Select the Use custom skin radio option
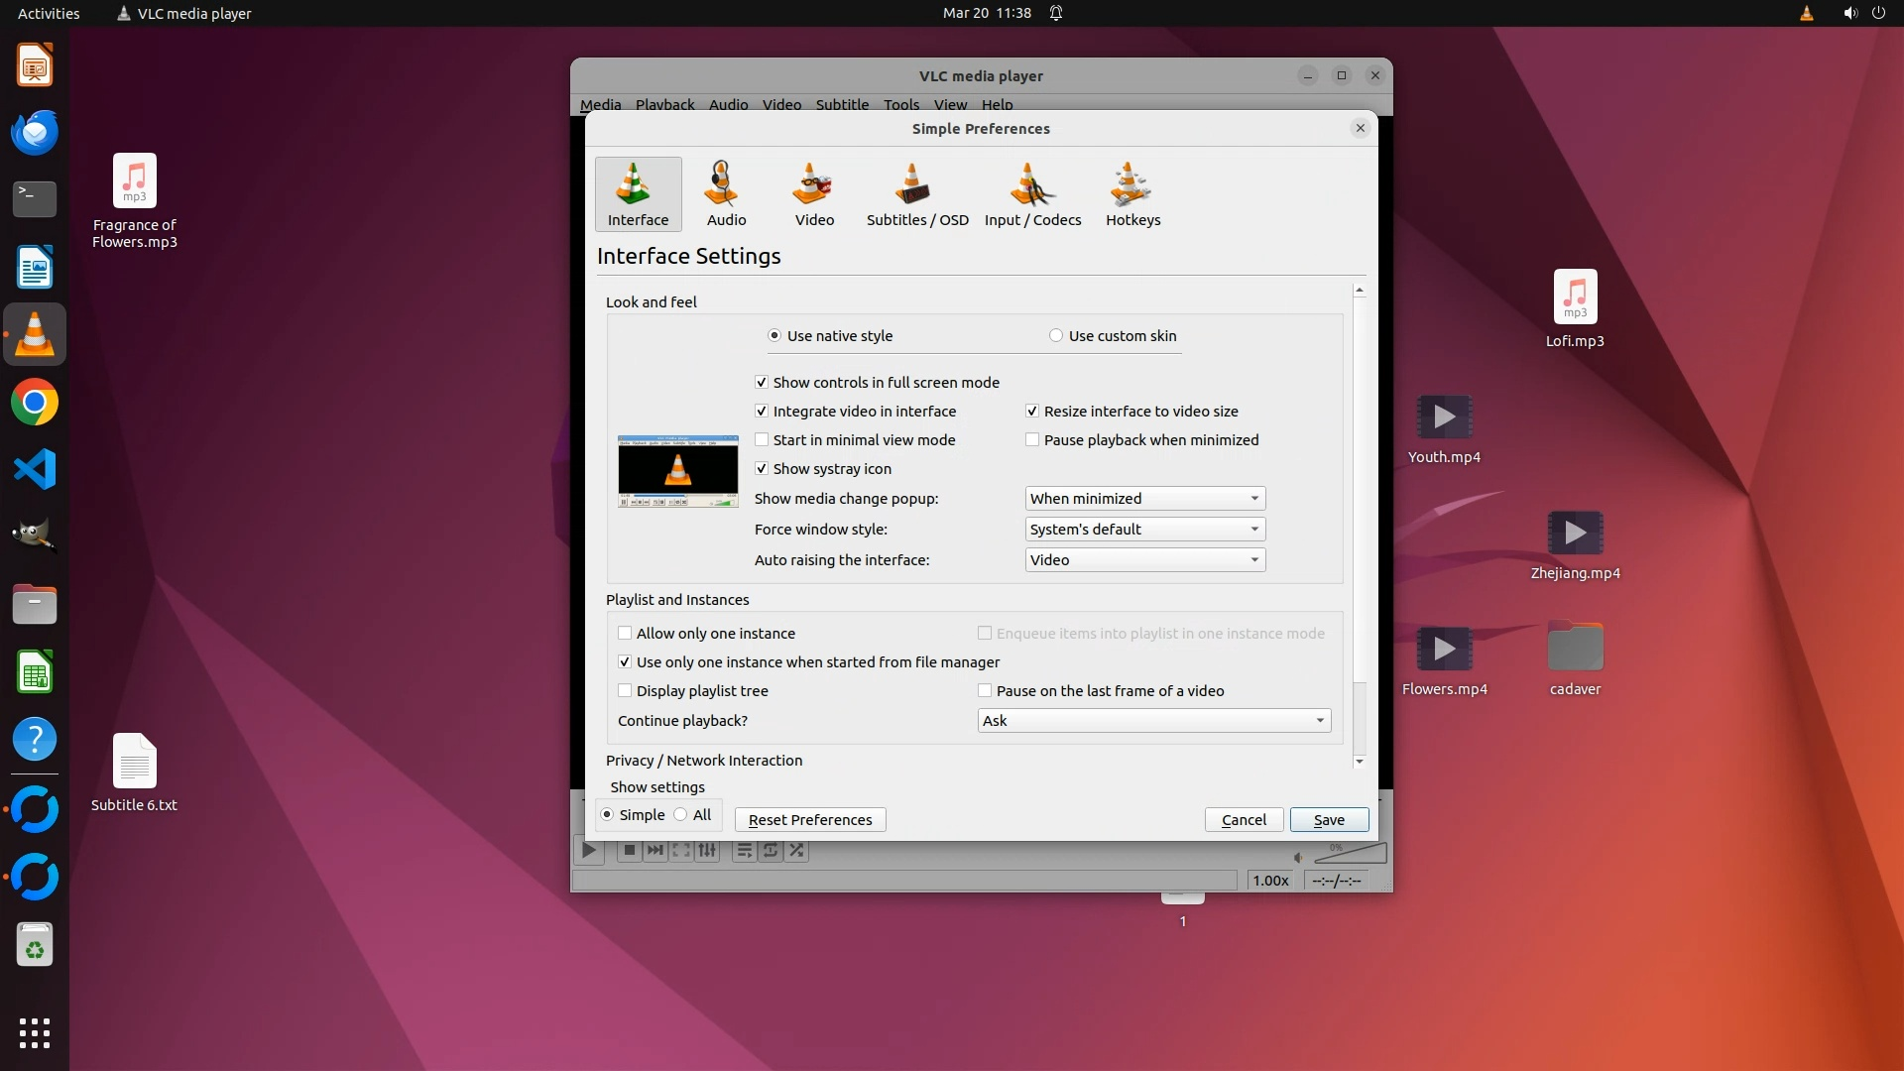The image size is (1904, 1071). (1056, 336)
